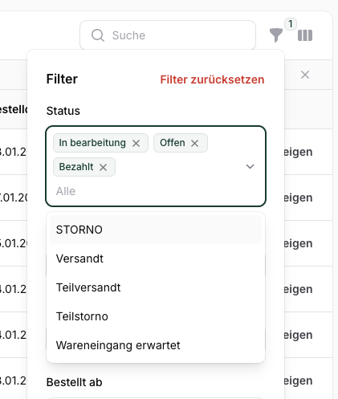Screen dimensions: 338x399
Task: Remove the 'Offen' status chip
Action: click(194, 144)
